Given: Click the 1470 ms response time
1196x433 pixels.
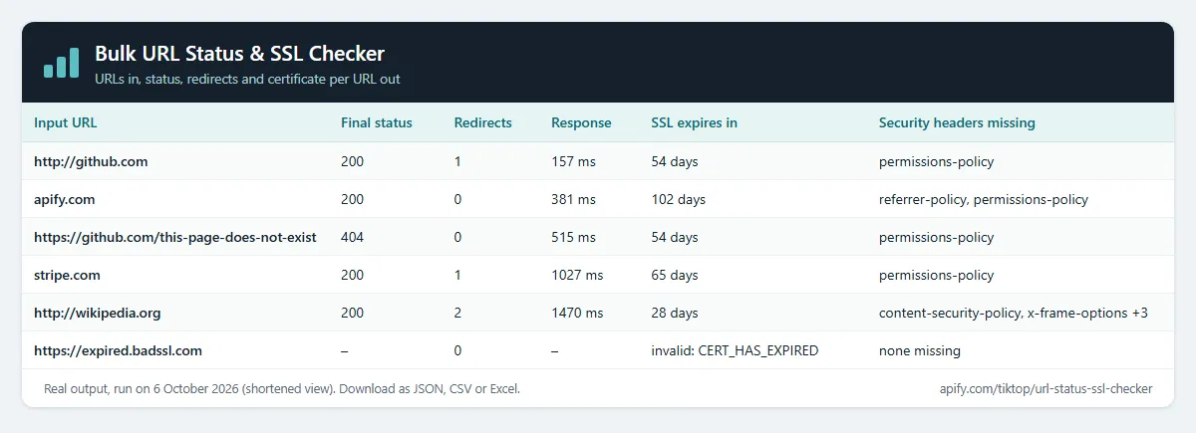Looking at the screenshot, I should coord(577,313).
